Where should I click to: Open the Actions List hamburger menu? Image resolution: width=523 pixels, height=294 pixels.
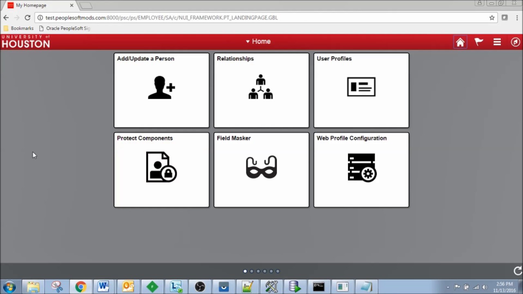point(497,42)
